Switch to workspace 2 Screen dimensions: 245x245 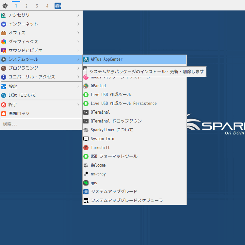26,6
